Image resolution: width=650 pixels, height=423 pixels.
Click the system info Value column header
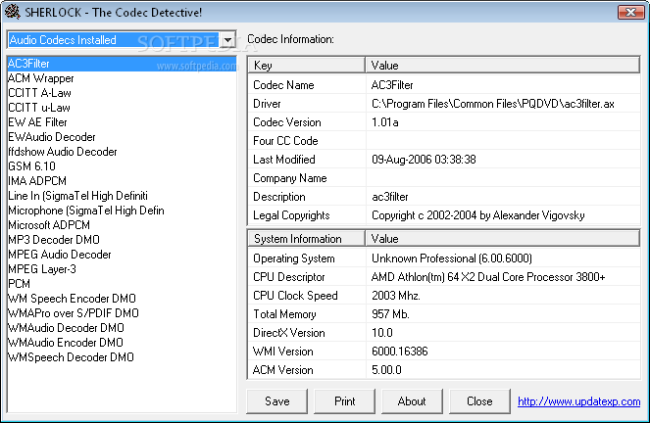pos(502,239)
